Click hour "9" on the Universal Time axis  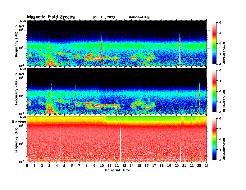pyautogui.click(x=94, y=165)
